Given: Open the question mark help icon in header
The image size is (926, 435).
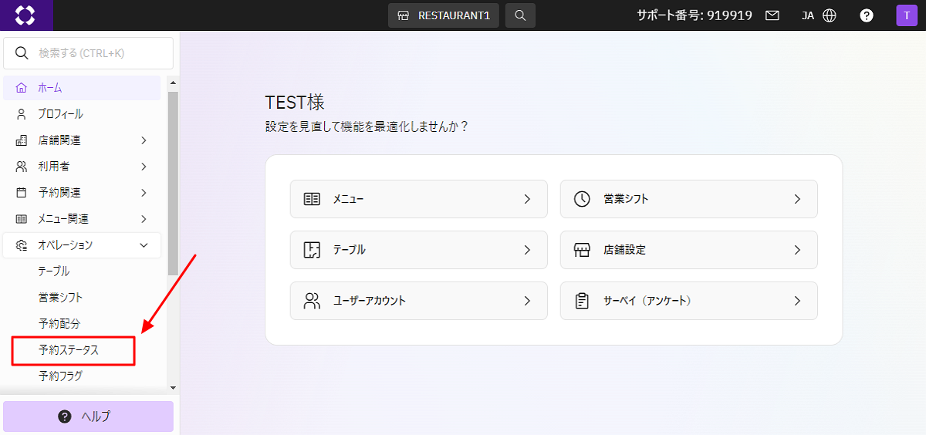Looking at the screenshot, I should 867,15.
